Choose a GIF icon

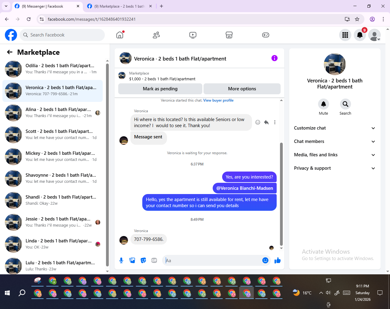point(154,260)
